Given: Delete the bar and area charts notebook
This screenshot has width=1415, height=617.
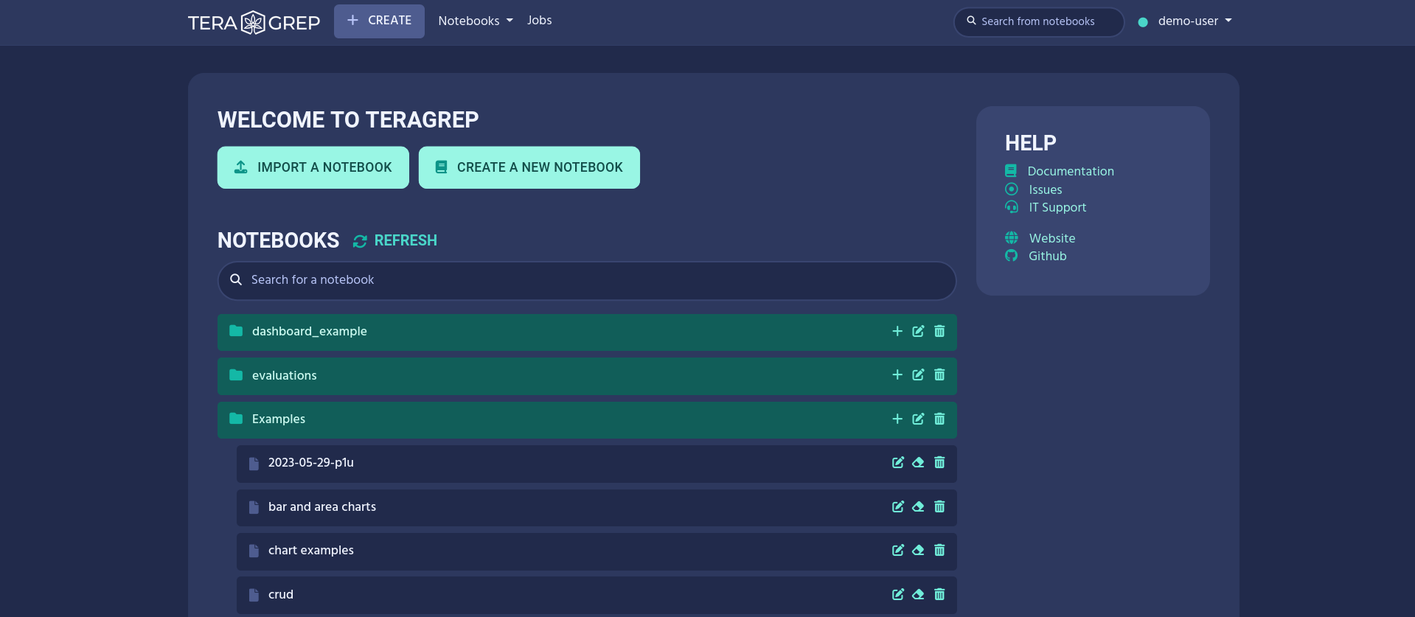Looking at the screenshot, I should 939,506.
